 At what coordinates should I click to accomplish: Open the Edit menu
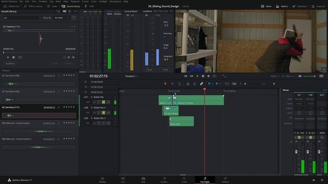pos(27,1)
